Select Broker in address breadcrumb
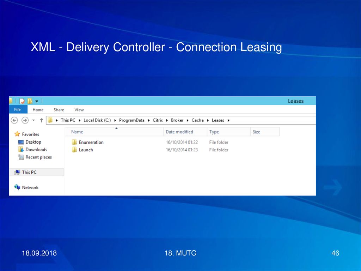Screen dimensions: 361x271 pyautogui.click(x=177, y=120)
